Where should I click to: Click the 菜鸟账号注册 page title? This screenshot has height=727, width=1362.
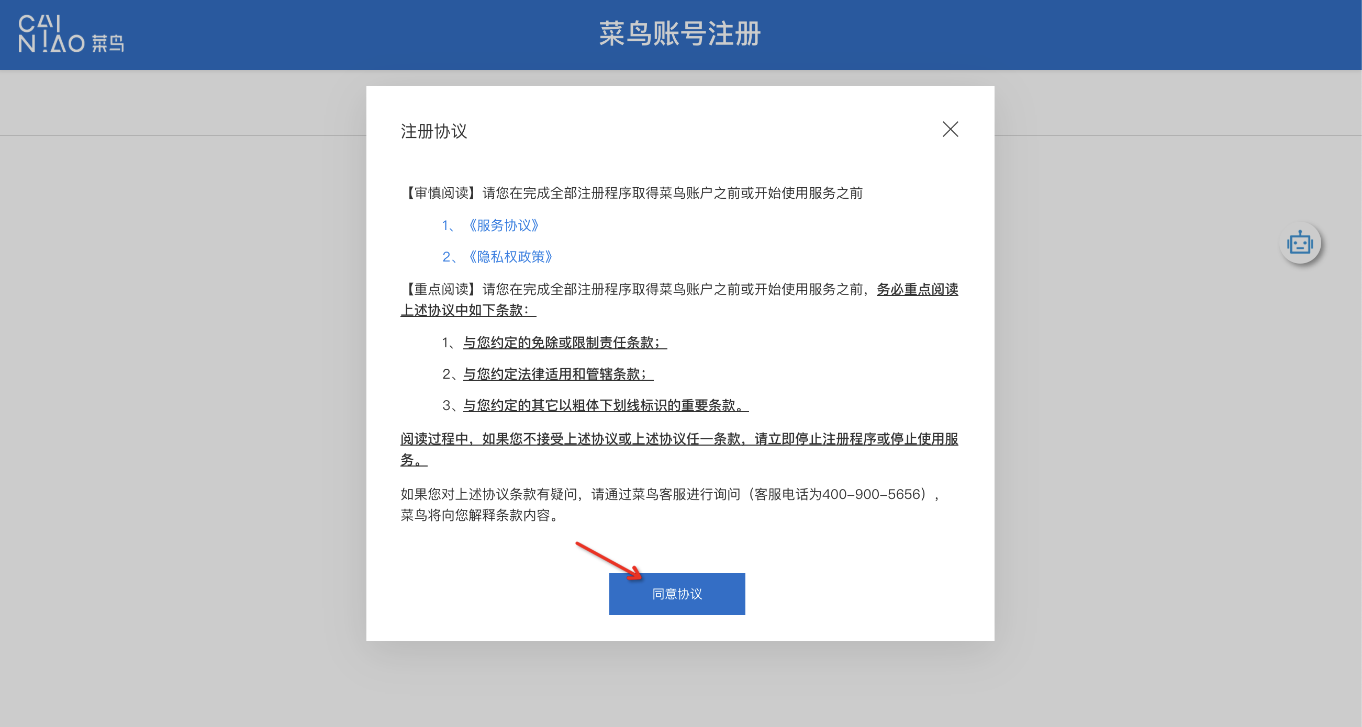pyautogui.click(x=680, y=34)
